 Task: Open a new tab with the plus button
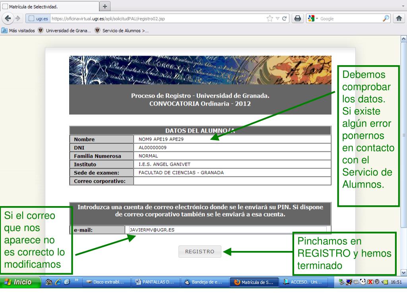[x=105, y=6]
